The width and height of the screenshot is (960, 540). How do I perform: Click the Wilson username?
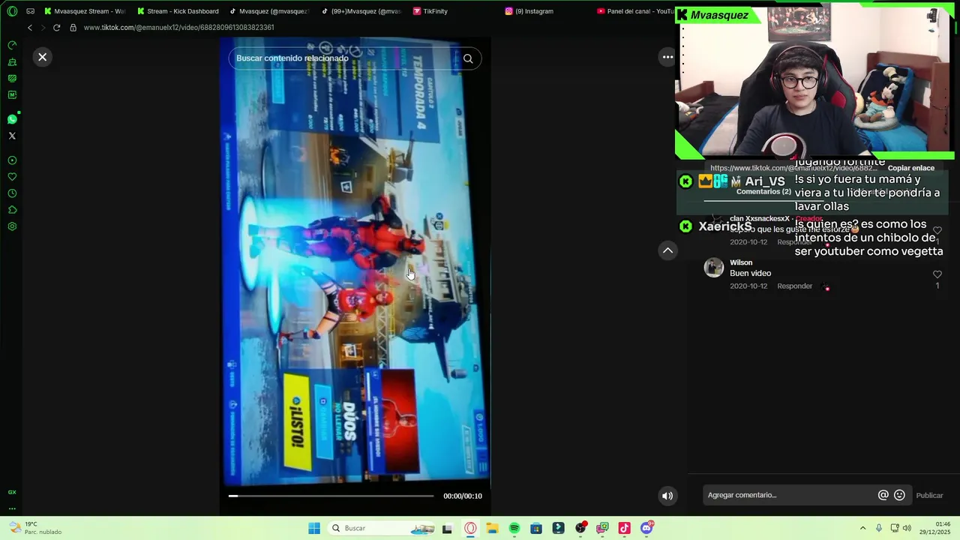pyautogui.click(x=741, y=262)
